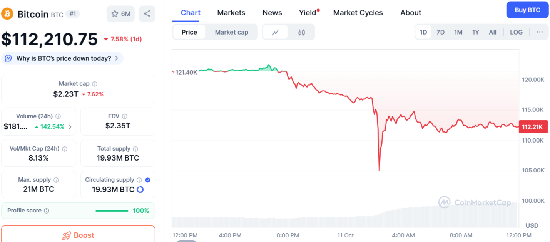The width and height of the screenshot is (550, 242).
Task: Switch to line chart view icon
Action: point(275,32)
